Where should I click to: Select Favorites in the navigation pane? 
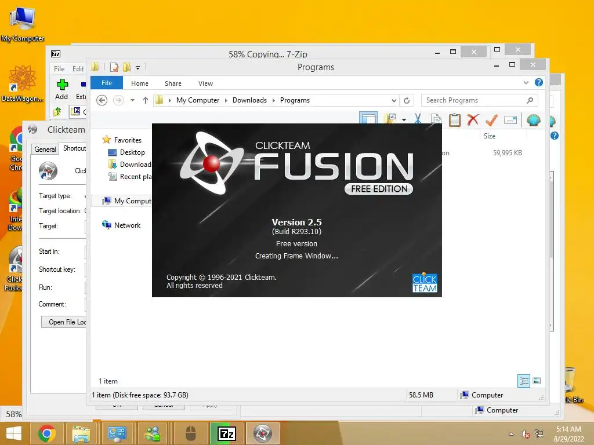click(x=128, y=140)
